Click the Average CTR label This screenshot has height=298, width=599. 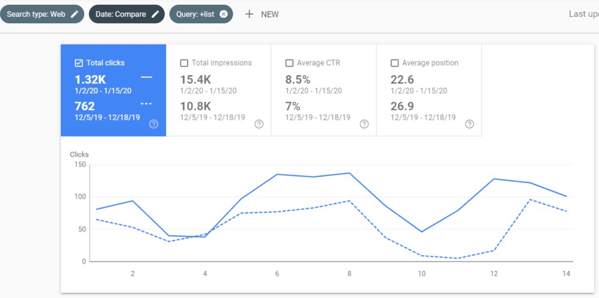tap(318, 63)
